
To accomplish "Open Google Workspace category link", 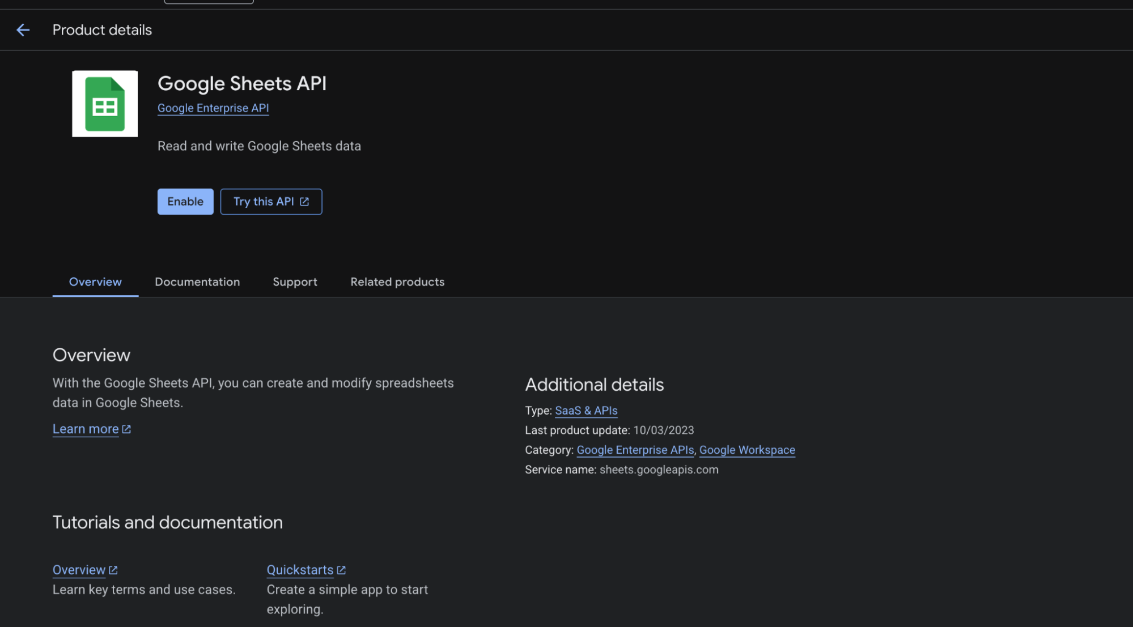I will (x=747, y=450).
